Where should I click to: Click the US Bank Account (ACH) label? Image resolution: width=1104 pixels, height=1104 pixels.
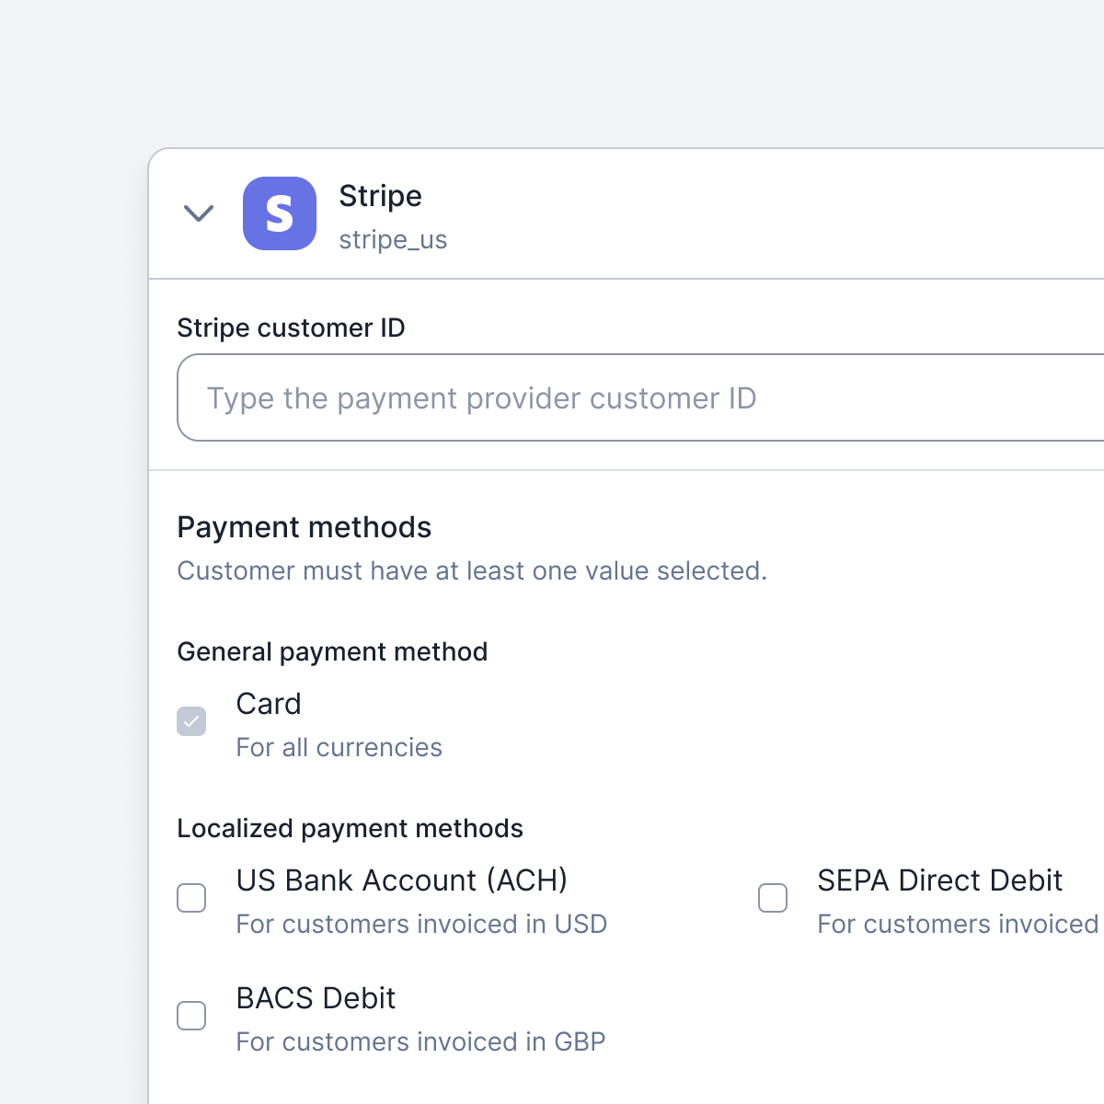coord(402,880)
